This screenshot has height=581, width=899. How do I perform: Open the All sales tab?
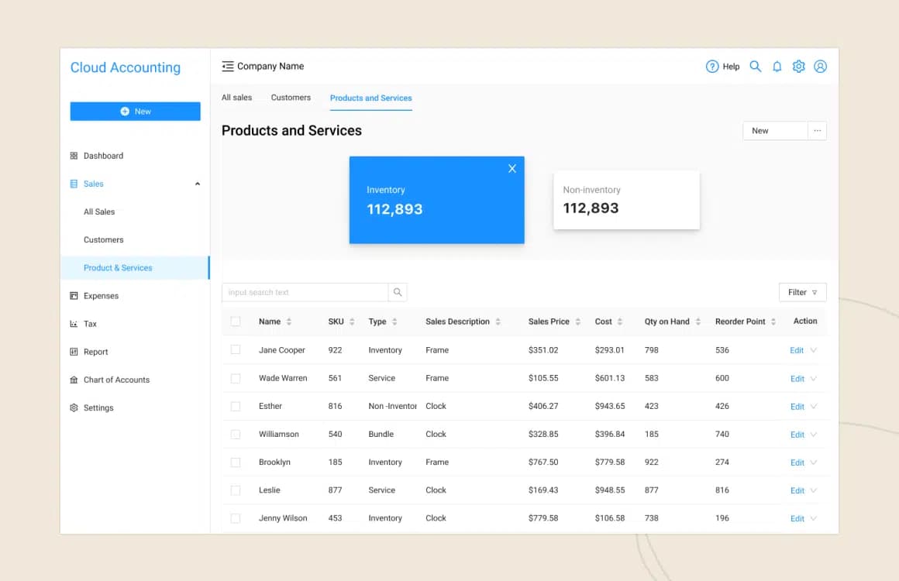tap(237, 98)
